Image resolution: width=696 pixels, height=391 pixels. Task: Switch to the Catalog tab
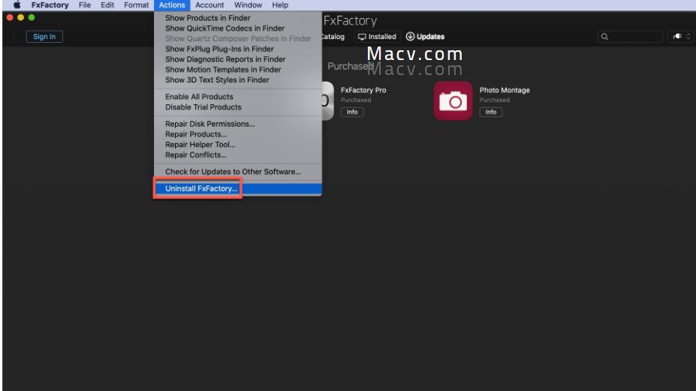[x=333, y=36]
